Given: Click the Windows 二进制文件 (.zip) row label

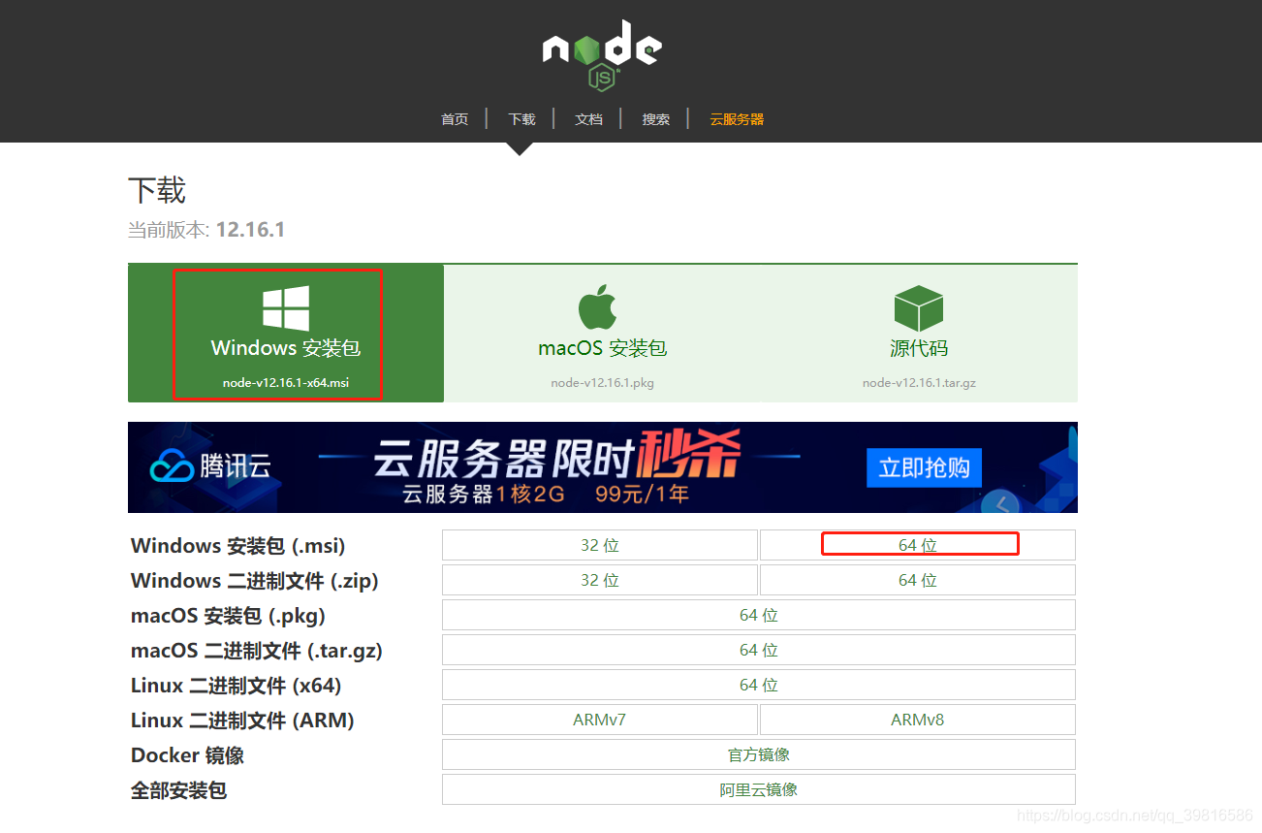Looking at the screenshot, I should [255, 580].
